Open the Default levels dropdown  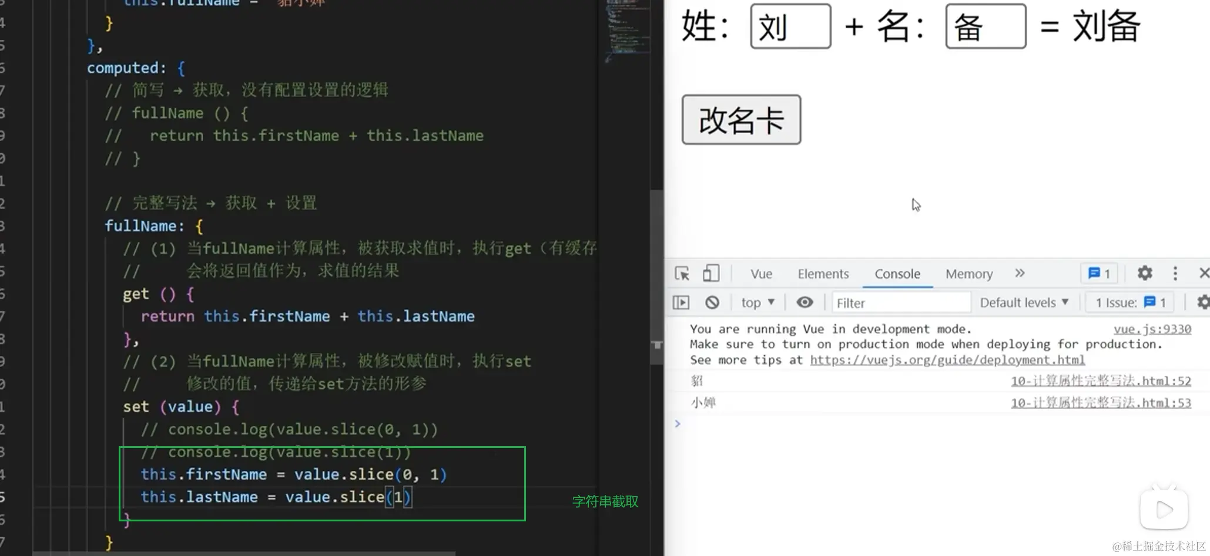pyautogui.click(x=1024, y=302)
